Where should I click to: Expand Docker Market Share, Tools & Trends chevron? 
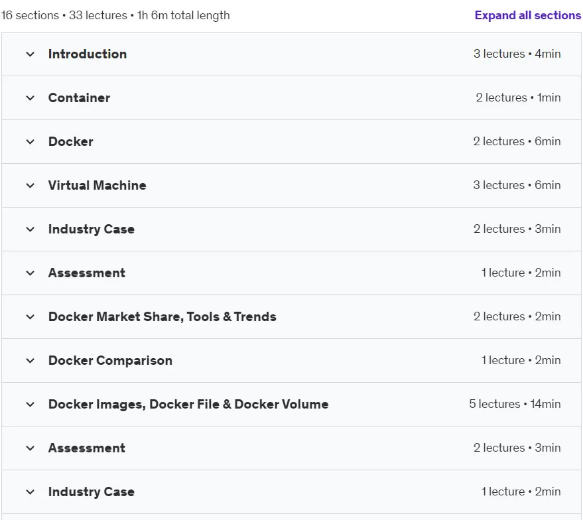point(30,317)
